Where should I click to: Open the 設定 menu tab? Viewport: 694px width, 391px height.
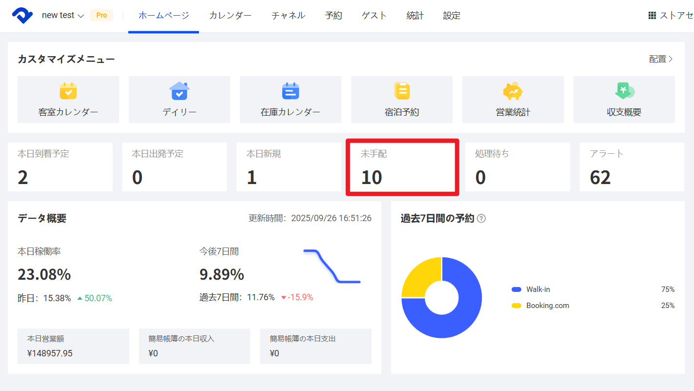(x=452, y=16)
